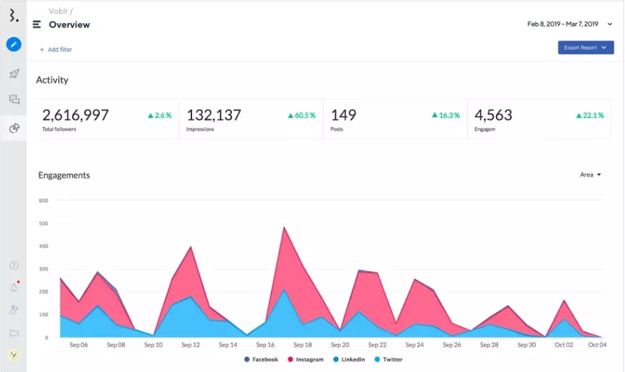625x372 pixels.
Task: Open the help question mark icon
Action: coord(14,265)
